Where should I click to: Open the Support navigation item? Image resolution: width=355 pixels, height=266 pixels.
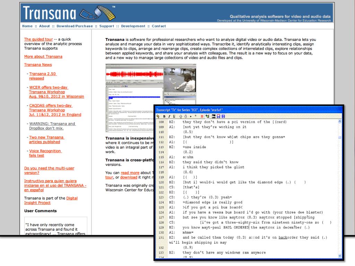pyautogui.click(x=107, y=26)
